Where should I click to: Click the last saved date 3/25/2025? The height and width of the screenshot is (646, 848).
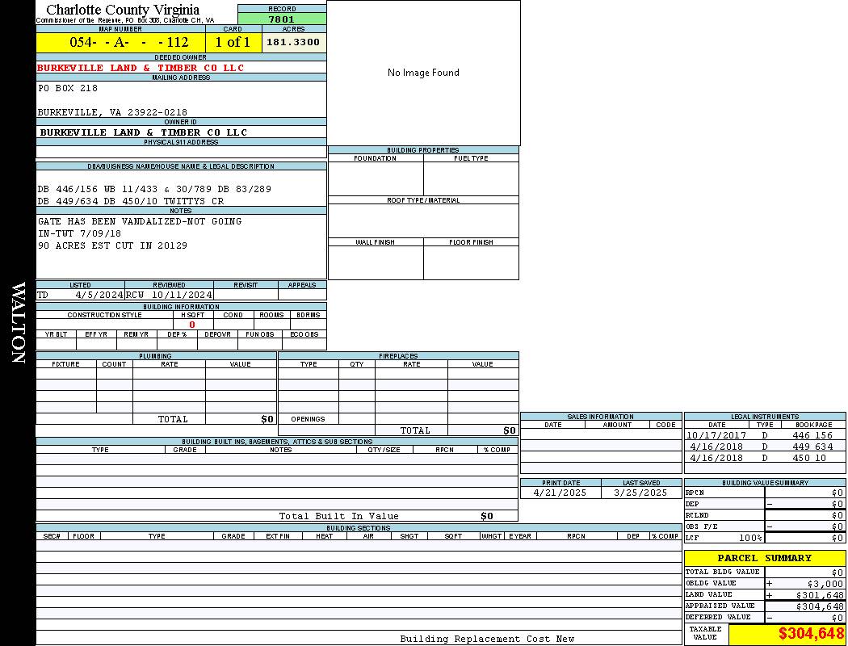pyautogui.click(x=640, y=493)
